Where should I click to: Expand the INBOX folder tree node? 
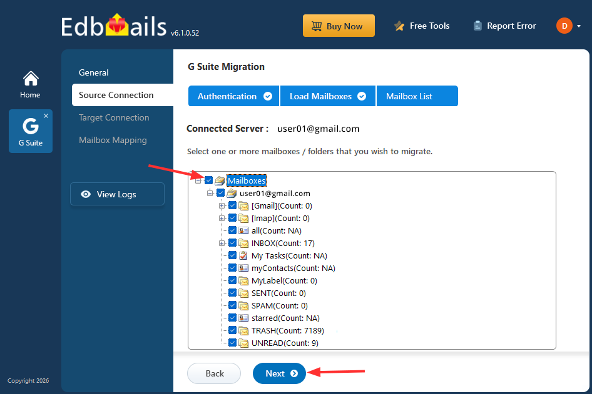tap(222, 244)
